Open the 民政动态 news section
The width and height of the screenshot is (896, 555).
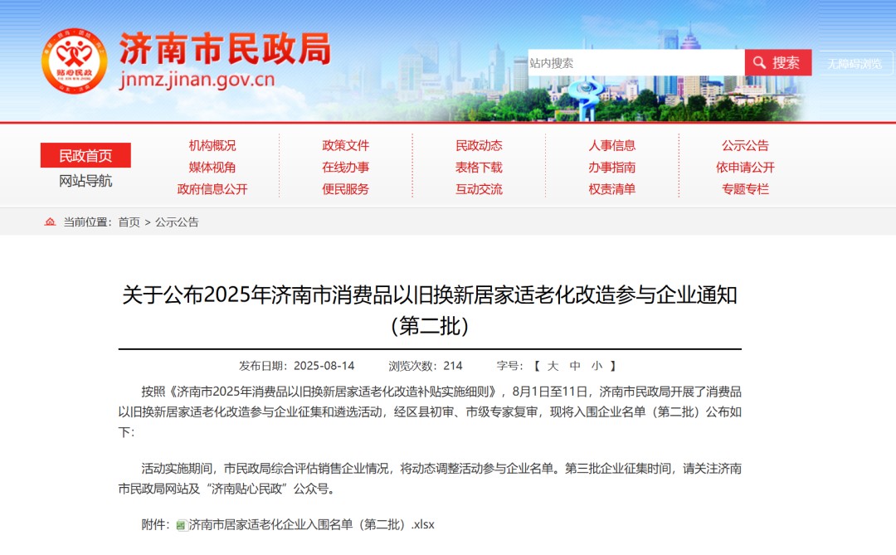[478, 144]
